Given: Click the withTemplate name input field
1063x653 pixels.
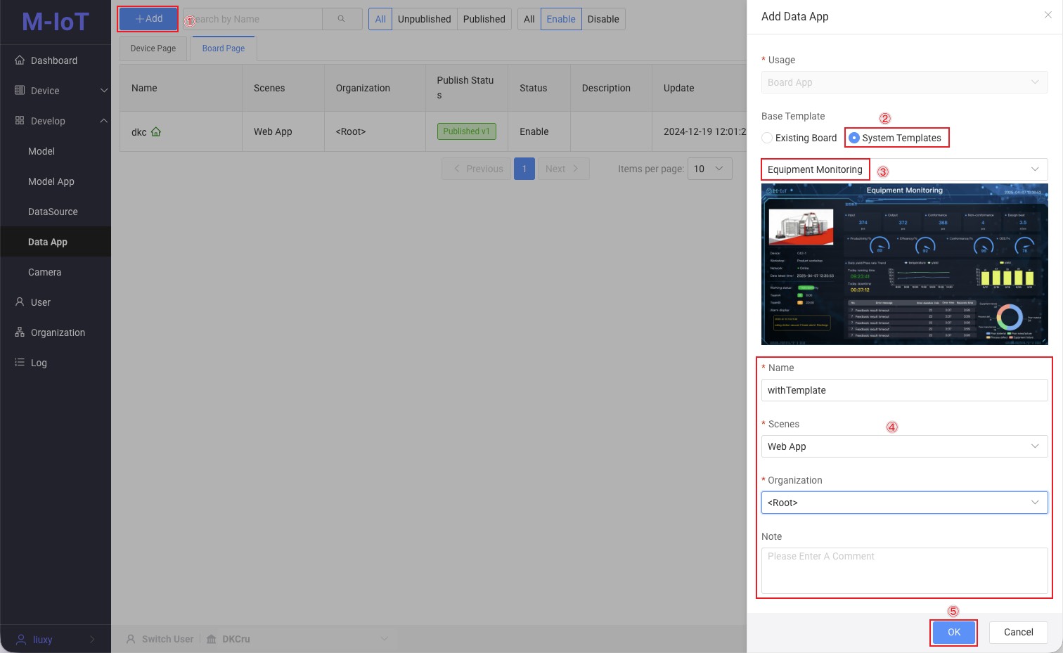Looking at the screenshot, I should (904, 390).
